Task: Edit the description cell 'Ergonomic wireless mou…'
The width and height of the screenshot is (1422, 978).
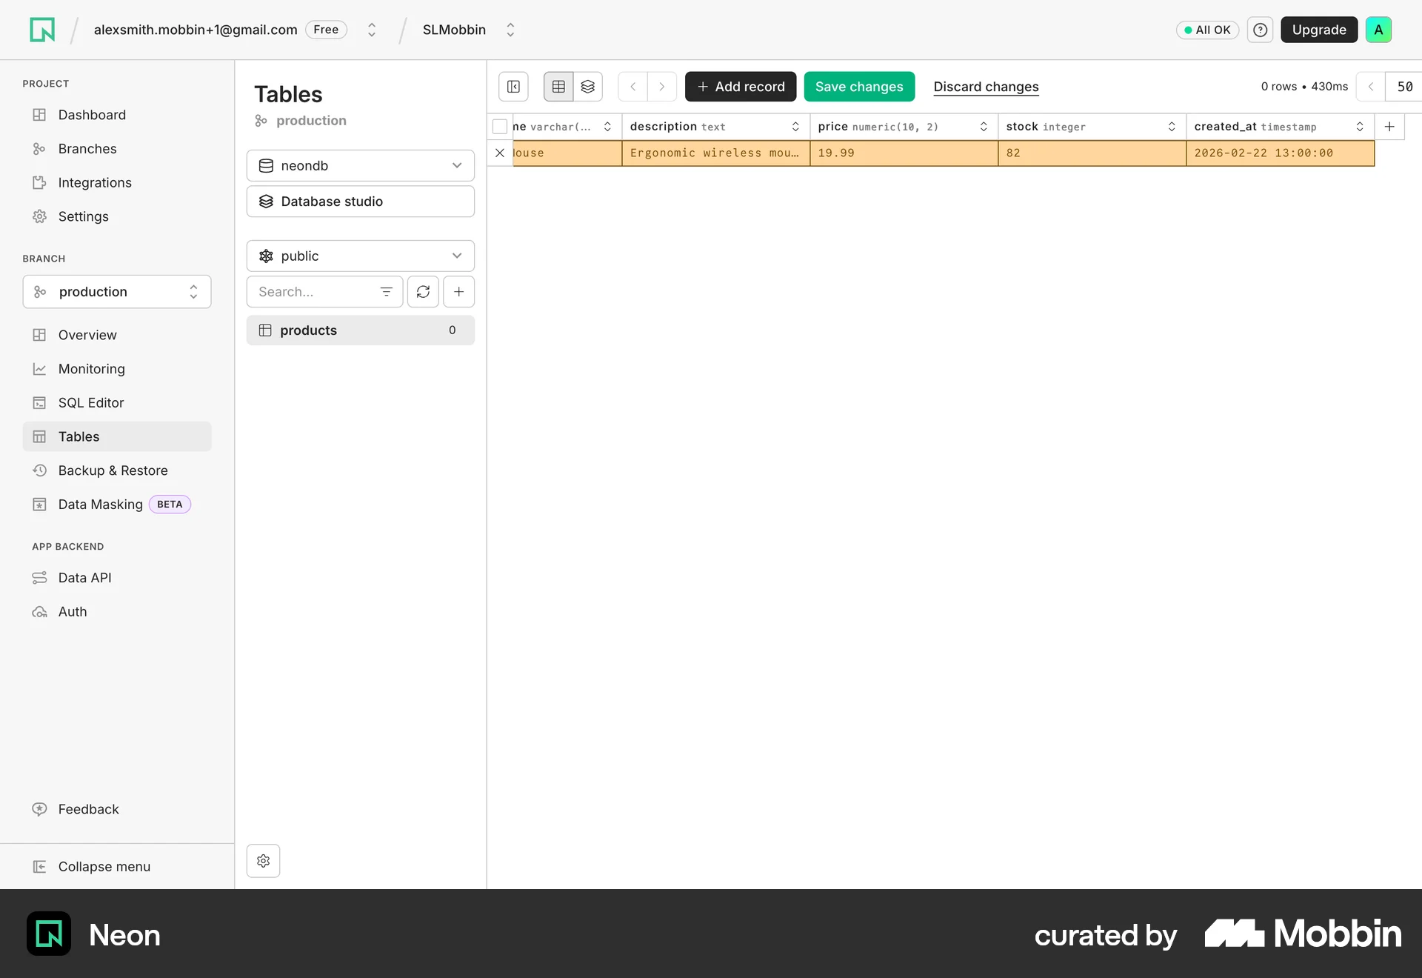Action: tap(716, 153)
